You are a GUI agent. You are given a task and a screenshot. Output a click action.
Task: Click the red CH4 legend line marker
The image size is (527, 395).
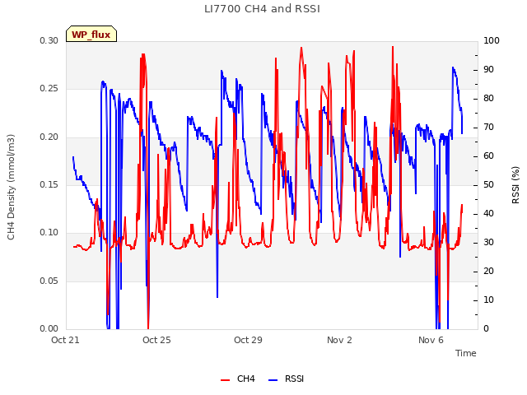pos(225,380)
